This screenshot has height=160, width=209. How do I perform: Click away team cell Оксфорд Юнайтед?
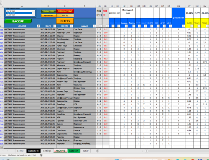coord(84,144)
